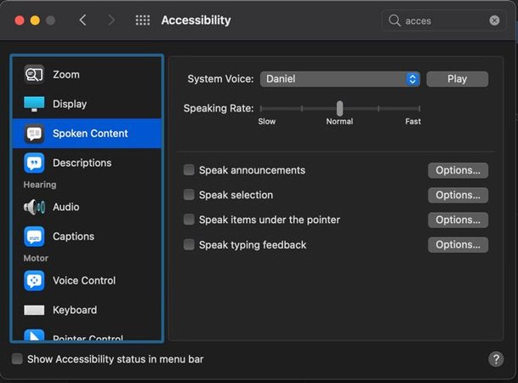The height and width of the screenshot is (383, 518).
Task: Toggle Speak selection checkbox
Action: coord(189,195)
